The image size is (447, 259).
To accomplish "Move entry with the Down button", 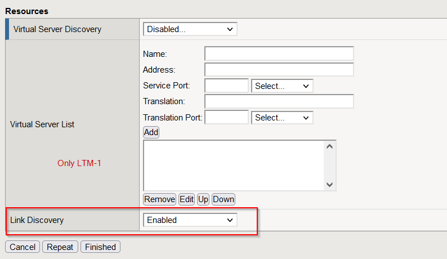I will click(x=223, y=199).
